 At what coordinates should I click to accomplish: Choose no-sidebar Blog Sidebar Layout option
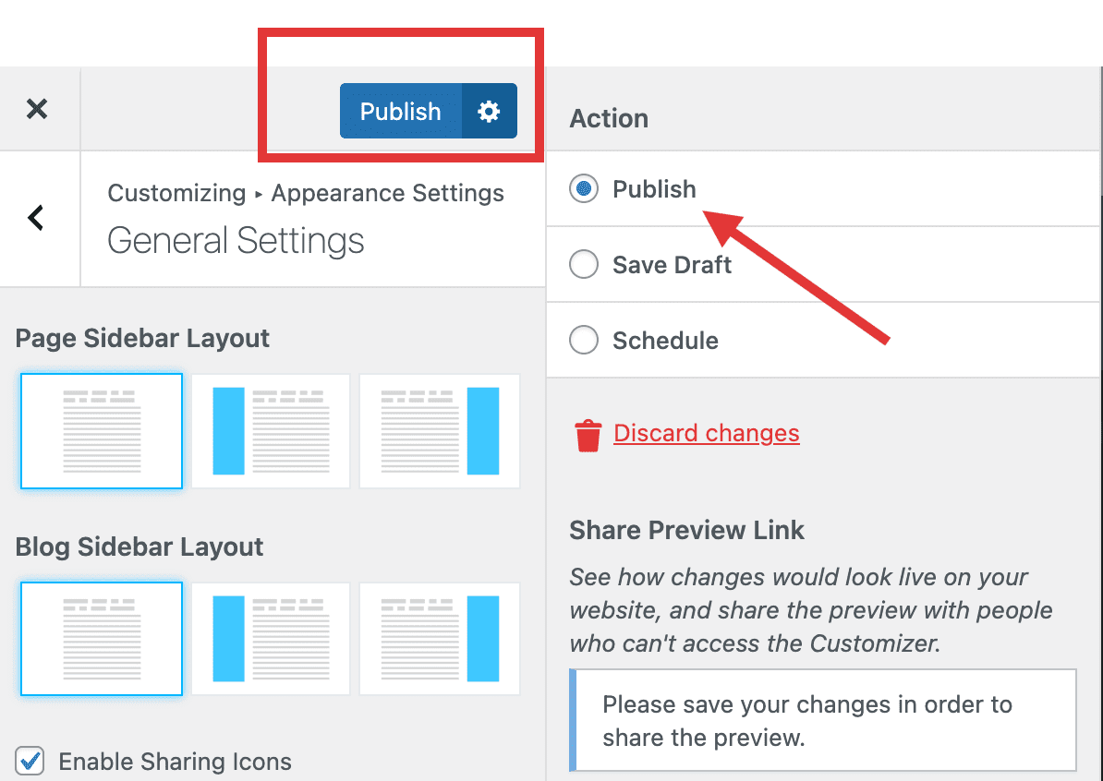pyautogui.click(x=102, y=638)
